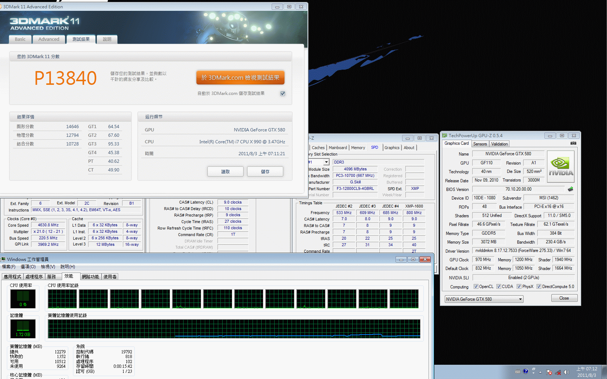Image resolution: width=607 pixels, height=379 pixels.
Task: Open the Action Center flag tray icon
Action: 549,372
